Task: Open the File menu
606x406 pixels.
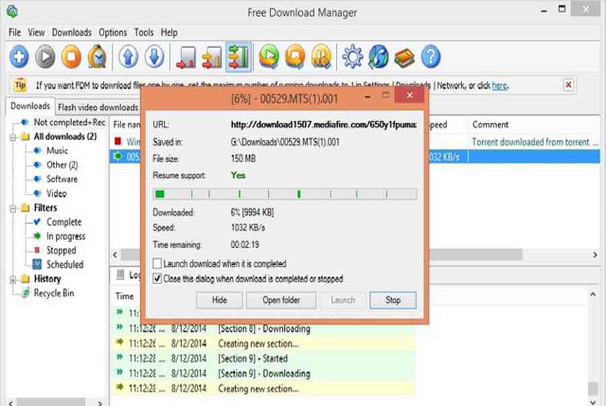Action: click(15, 32)
